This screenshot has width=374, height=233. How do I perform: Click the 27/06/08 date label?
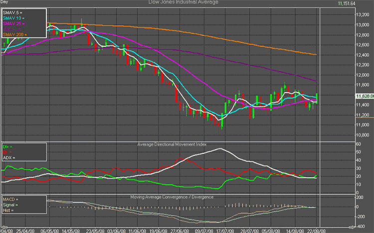point(179,231)
